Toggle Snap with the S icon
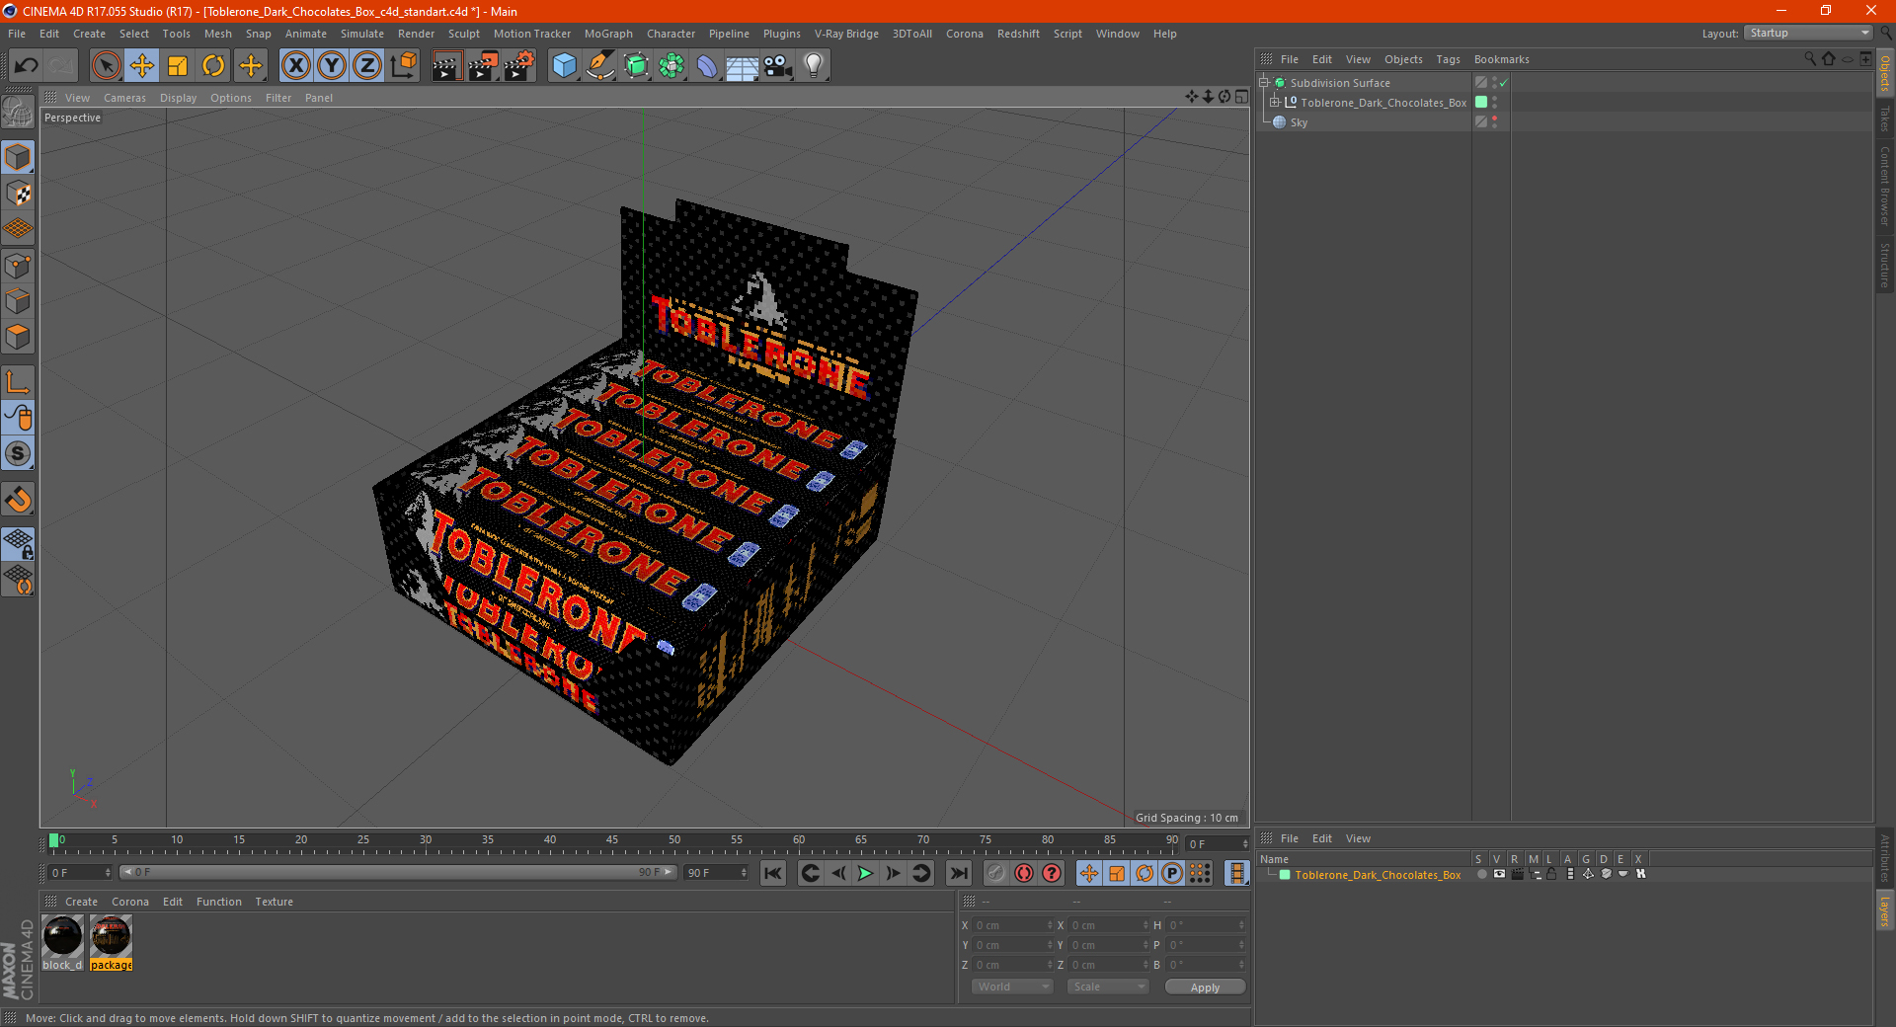Viewport: 1896px width, 1027px height. pyautogui.click(x=18, y=453)
